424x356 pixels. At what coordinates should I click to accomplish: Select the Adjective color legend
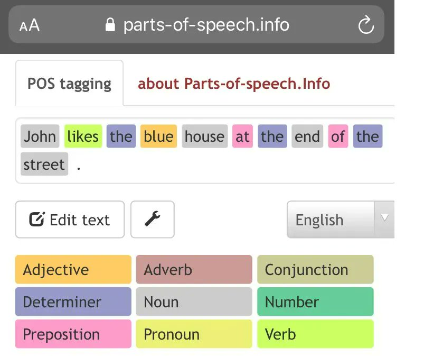tap(72, 270)
